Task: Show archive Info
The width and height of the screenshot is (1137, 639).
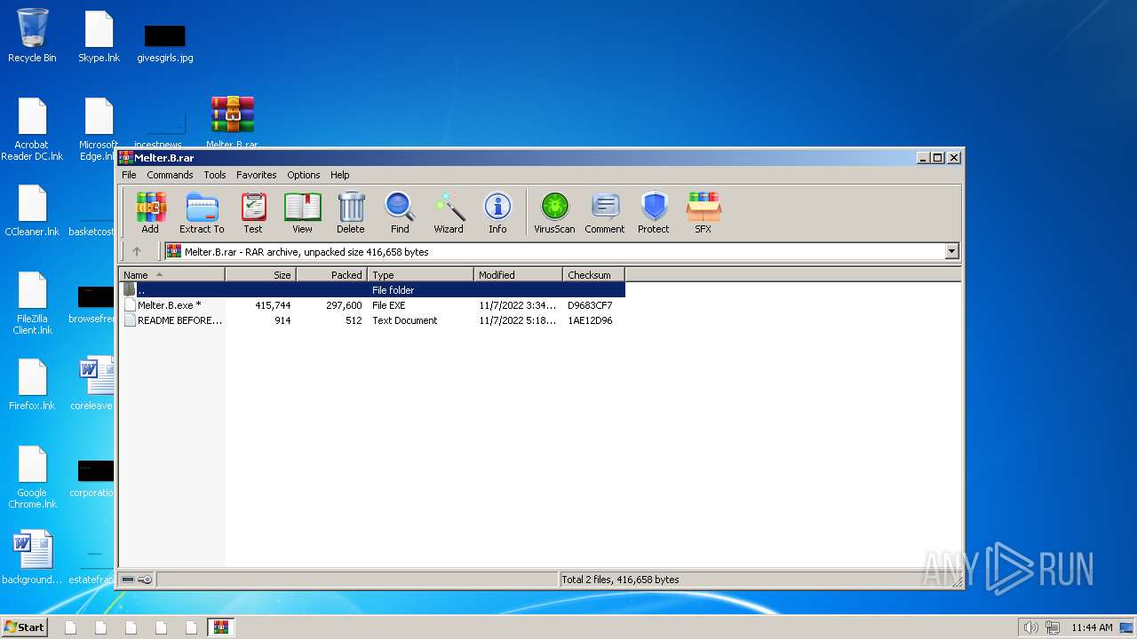Action: (497, 213)
